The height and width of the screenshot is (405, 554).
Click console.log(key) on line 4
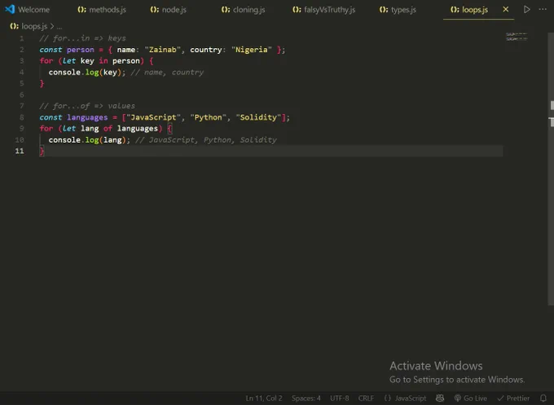87,73
